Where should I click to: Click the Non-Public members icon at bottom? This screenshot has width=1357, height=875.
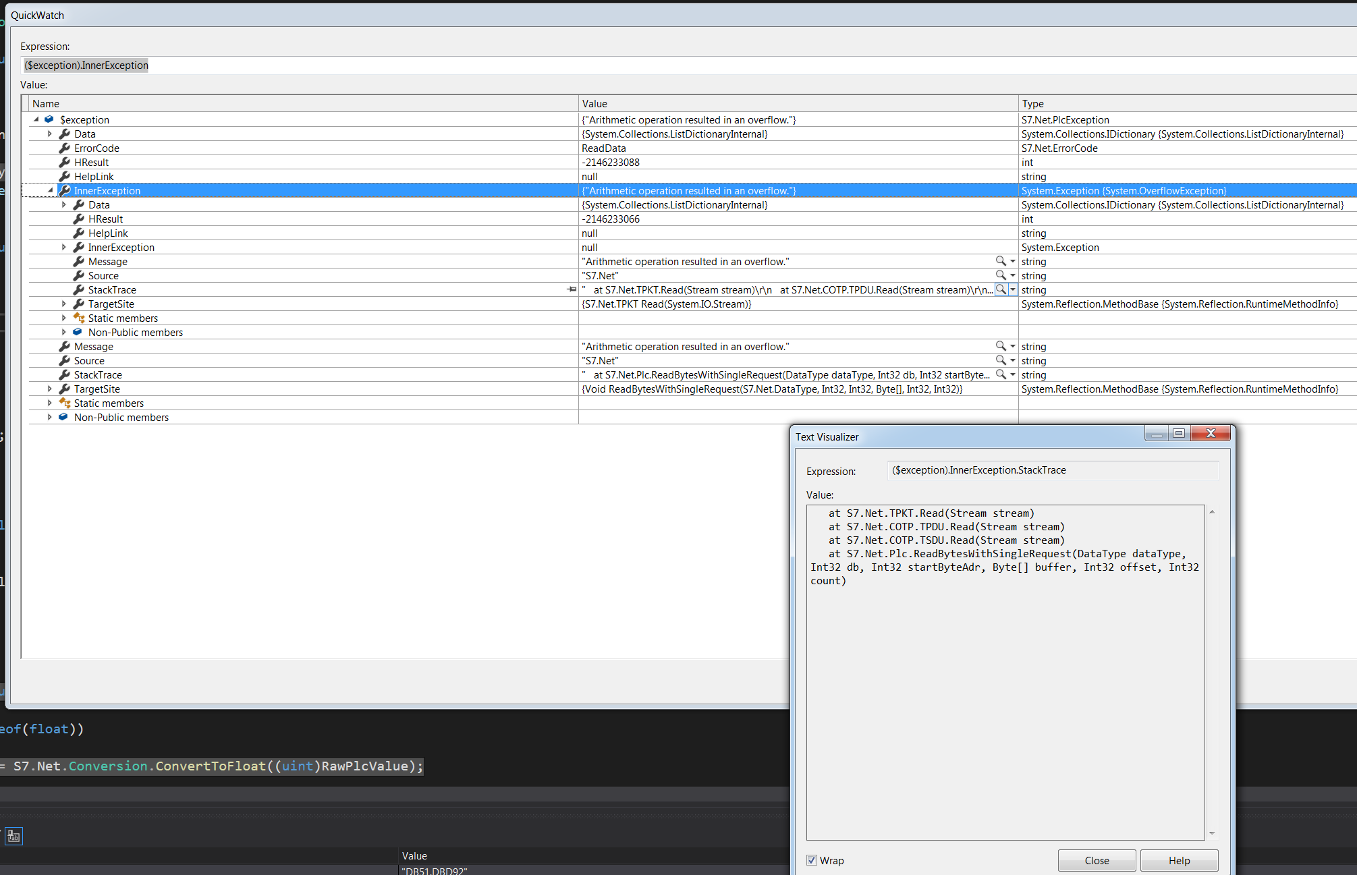tap(63, 417)
